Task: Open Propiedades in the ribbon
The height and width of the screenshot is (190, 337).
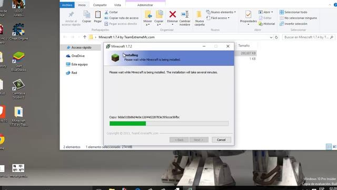Action: click(248, 17)
